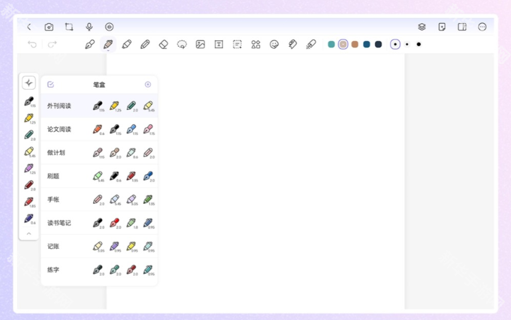This screenshot has width=511, height=320.
Task: Select the eraser tool in toolbar
Action: point(163,44)
